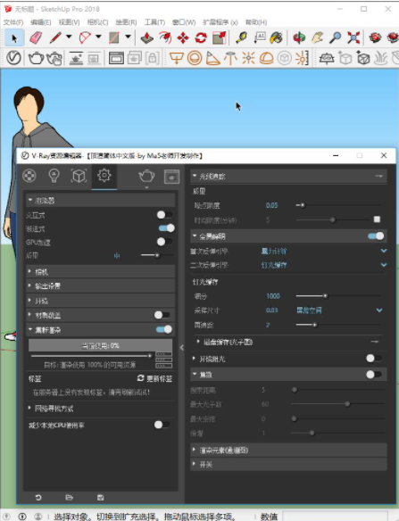The height and width of the screenshot is (521, 399).
Task: Choose the Pencil line tool
Action: click(x=55, y=37)
